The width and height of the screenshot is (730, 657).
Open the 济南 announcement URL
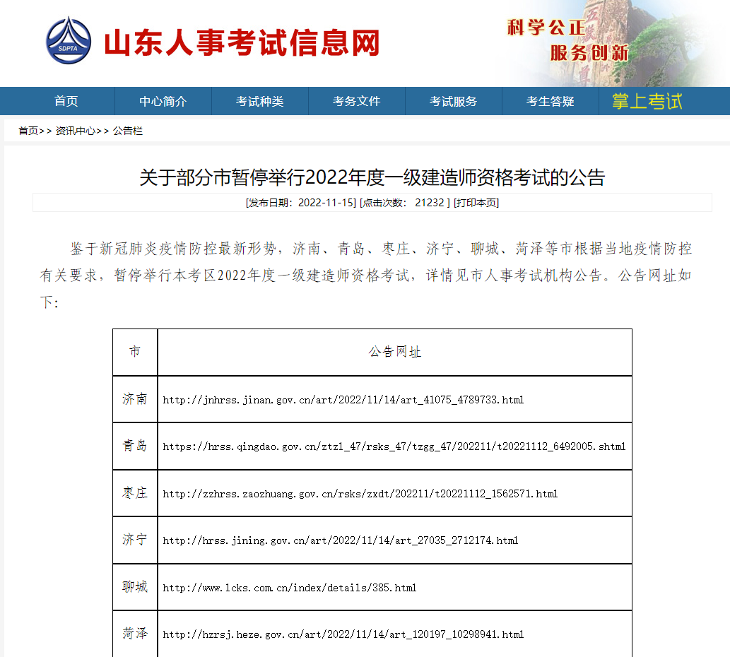click(x=343, y=400)
